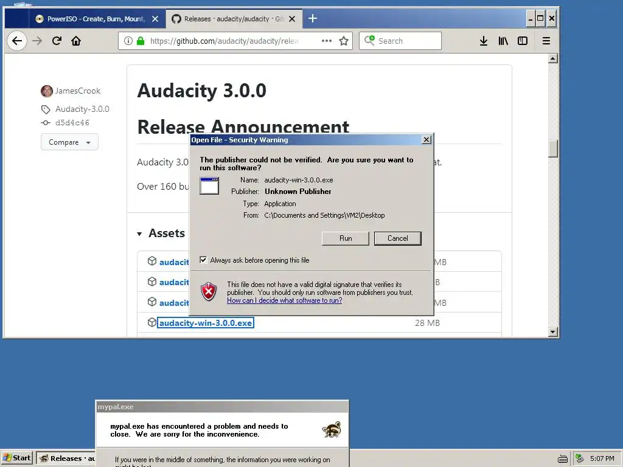Open JamesCrook profile link

pos(77,91)
